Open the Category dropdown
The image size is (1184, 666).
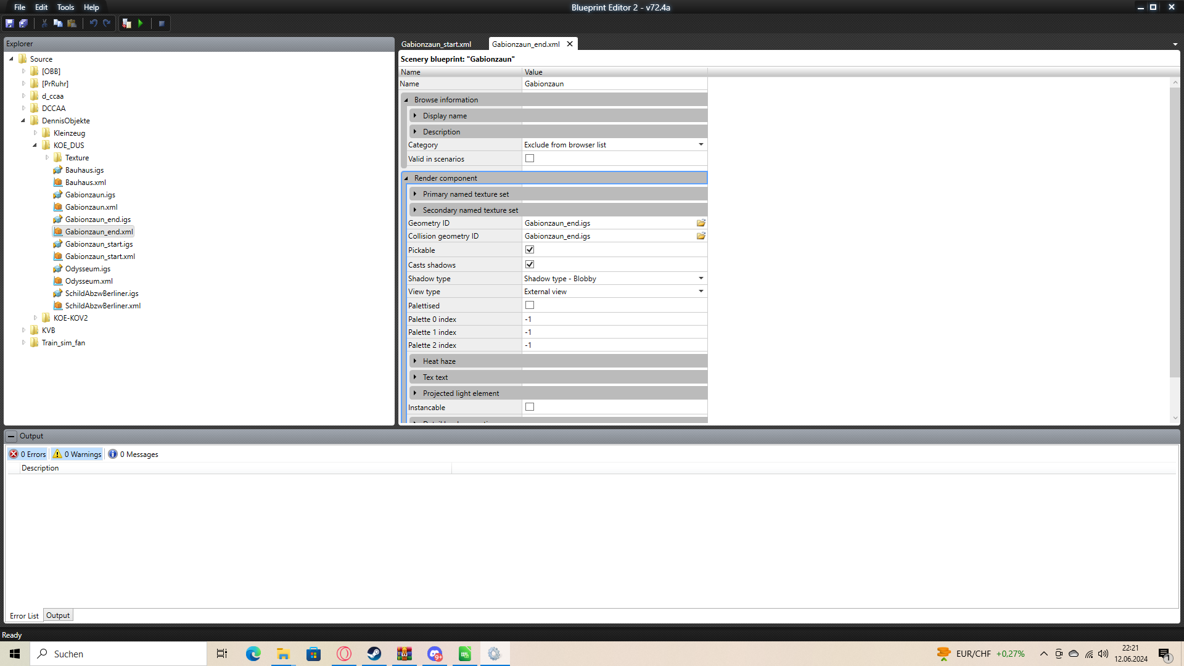(x=701, y=145)
